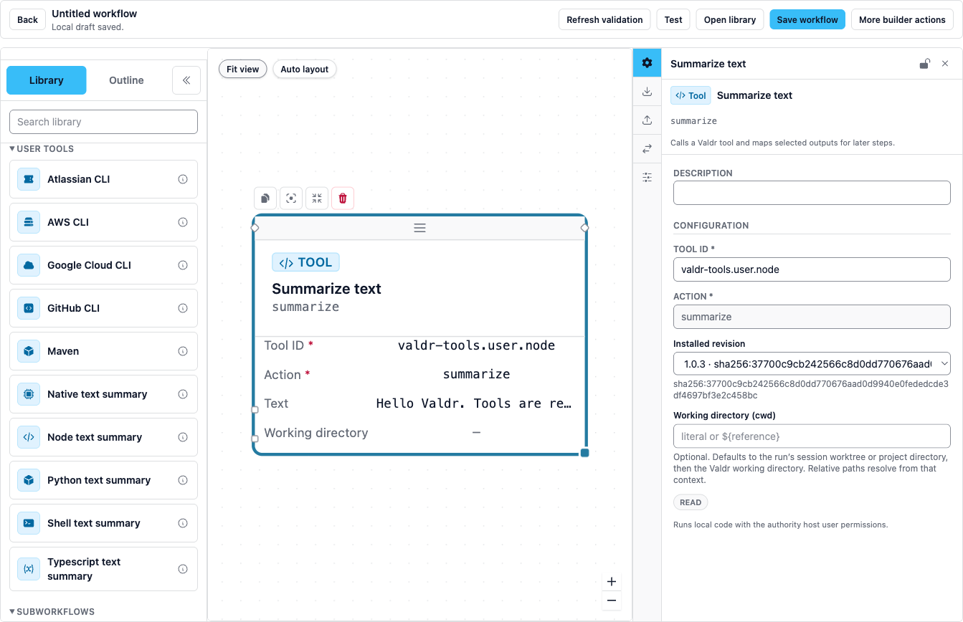Screen dimensions: 963x622
Task: Click Auto layout on the canvas
Action: 305,70
